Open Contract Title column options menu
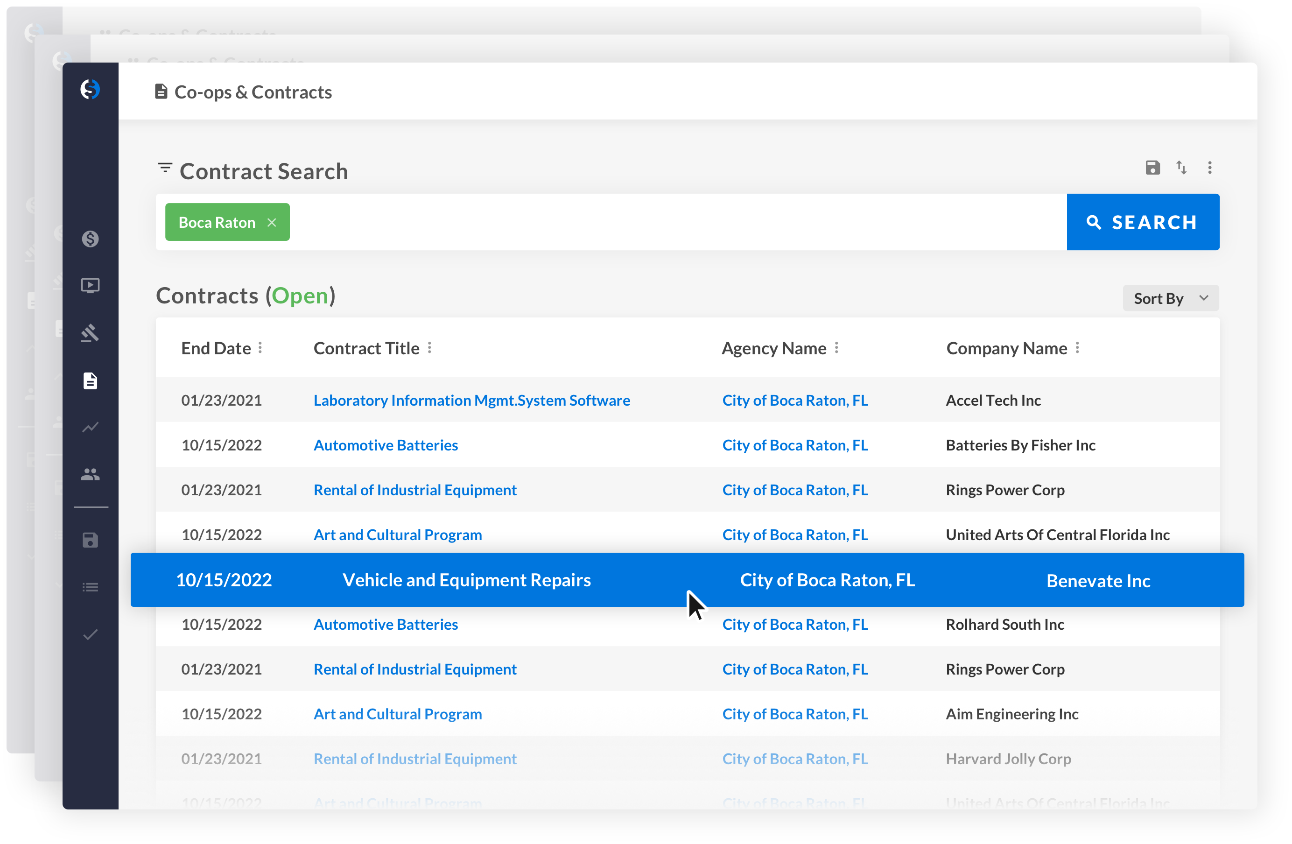1292x844 pixels. click(x=429, y=348)
